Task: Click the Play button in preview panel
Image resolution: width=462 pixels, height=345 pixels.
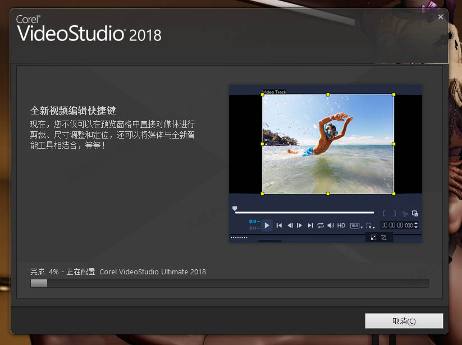Action: tap(267, 226)
